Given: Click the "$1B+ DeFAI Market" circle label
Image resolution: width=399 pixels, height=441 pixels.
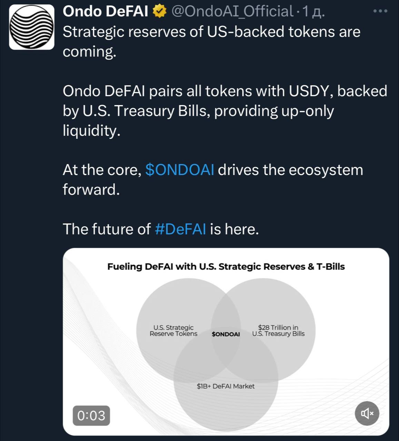Looking at the screenshot, I should pos(226,386).
